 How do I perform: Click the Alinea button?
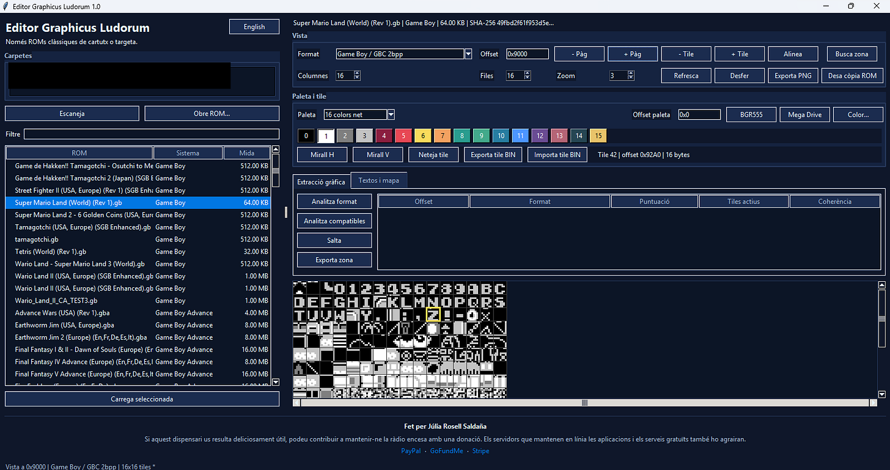pyautogui.click(x=793, y=54)
